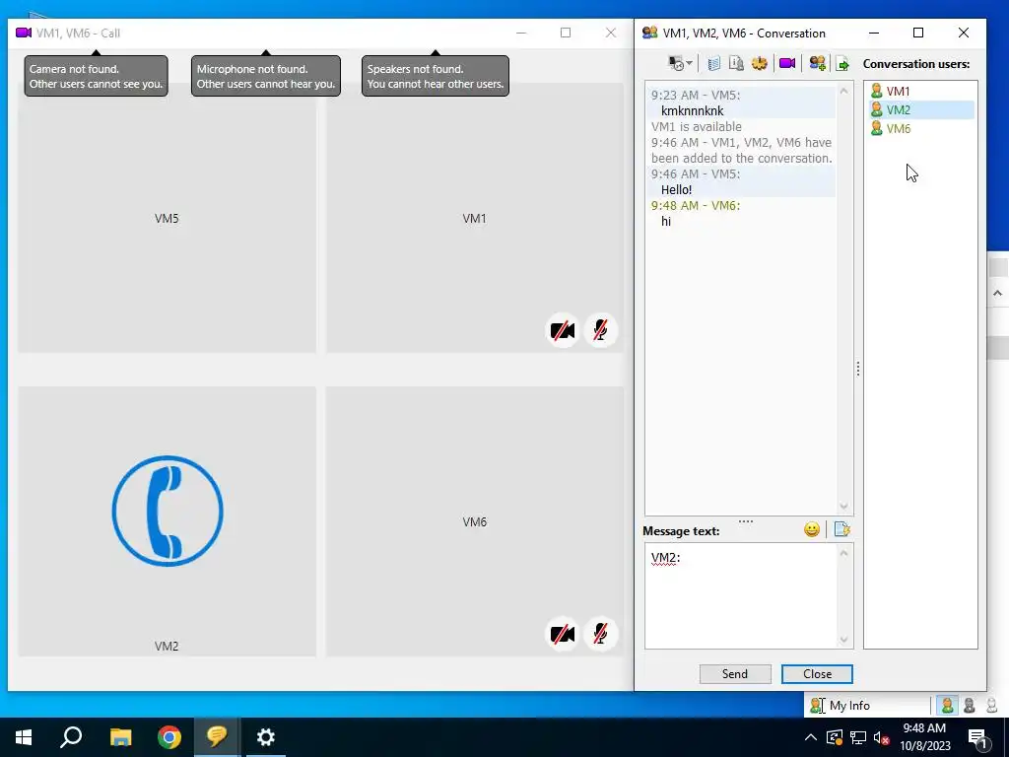Click the Send button
This screenshot has height=757, width=1009.
735,674
